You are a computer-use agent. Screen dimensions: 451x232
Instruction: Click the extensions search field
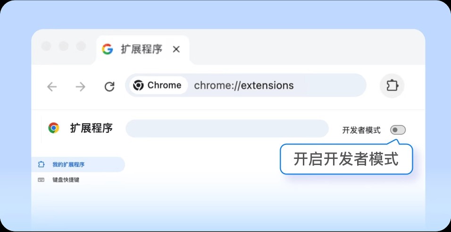pos(227,129)
